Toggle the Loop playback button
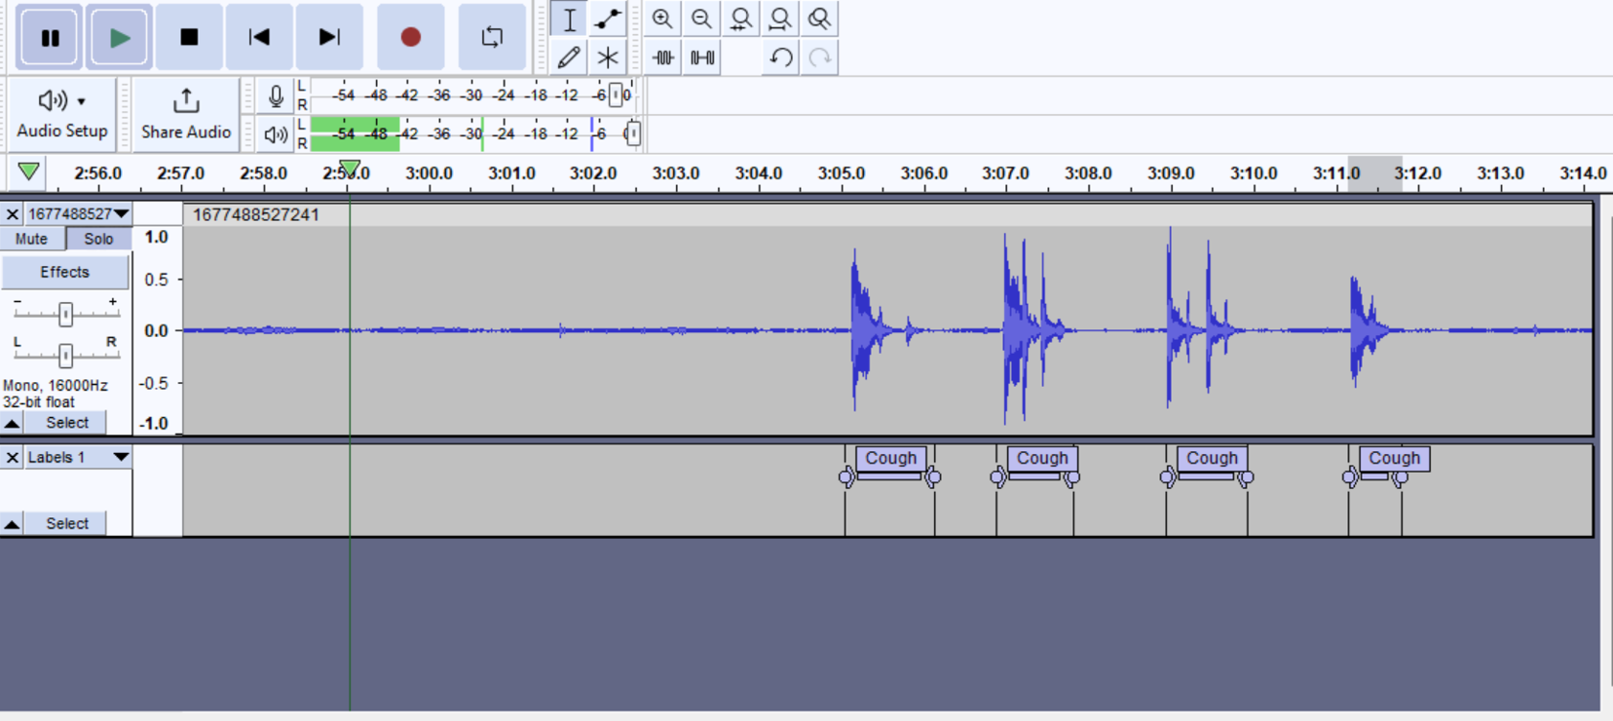Image resolution: width=1613 pixels, height=721 pixels. coord(492,37)
